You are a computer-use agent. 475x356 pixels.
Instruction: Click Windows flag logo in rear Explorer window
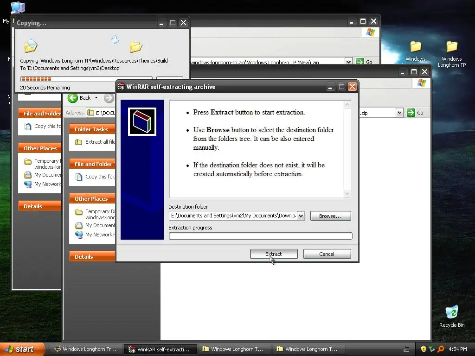[x=370, y=32]
